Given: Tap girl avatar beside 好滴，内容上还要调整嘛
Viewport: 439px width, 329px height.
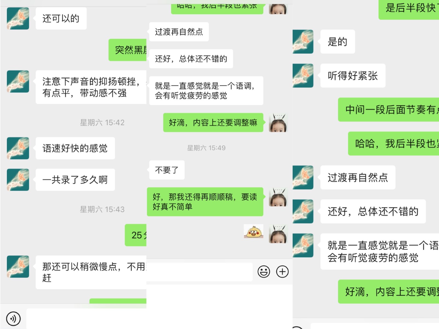Looking at the screenshot, I should pos(278,123).
